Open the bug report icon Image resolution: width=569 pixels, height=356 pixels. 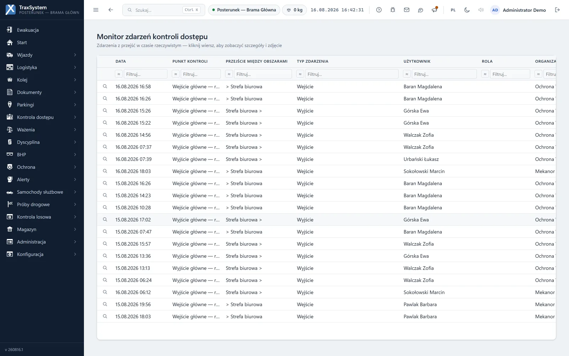point(393,10)
